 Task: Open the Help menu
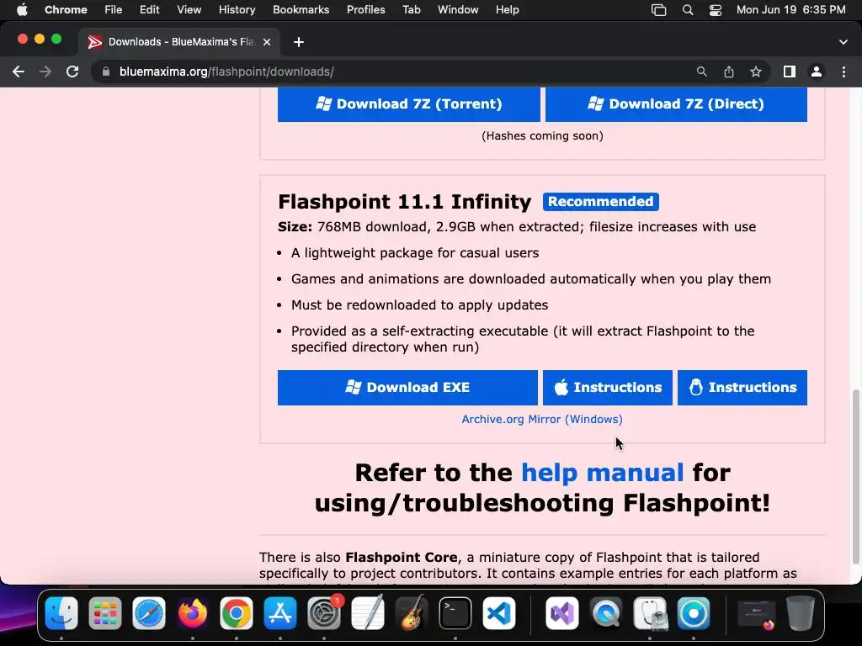[x=507, y=10]
